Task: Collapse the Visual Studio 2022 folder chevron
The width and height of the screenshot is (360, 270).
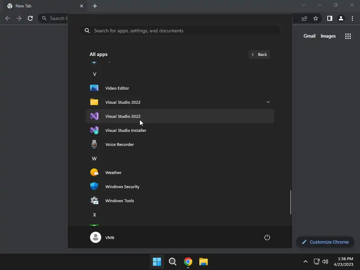Action: point(268,102)
